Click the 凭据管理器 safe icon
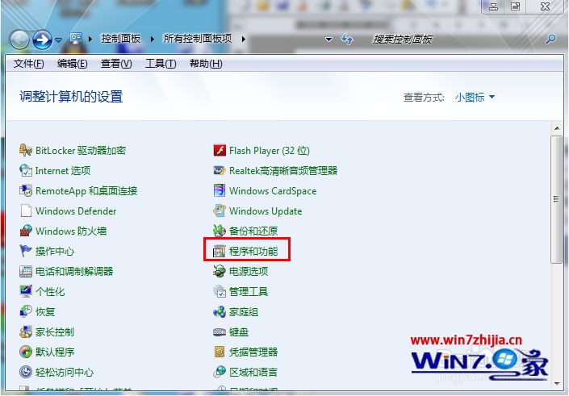This screenshot has width=569, height=396. pyautogui.click(x=220, y=352)
